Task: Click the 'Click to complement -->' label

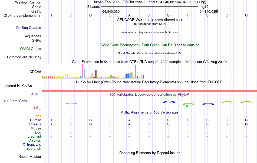Action: click(22, 16)
